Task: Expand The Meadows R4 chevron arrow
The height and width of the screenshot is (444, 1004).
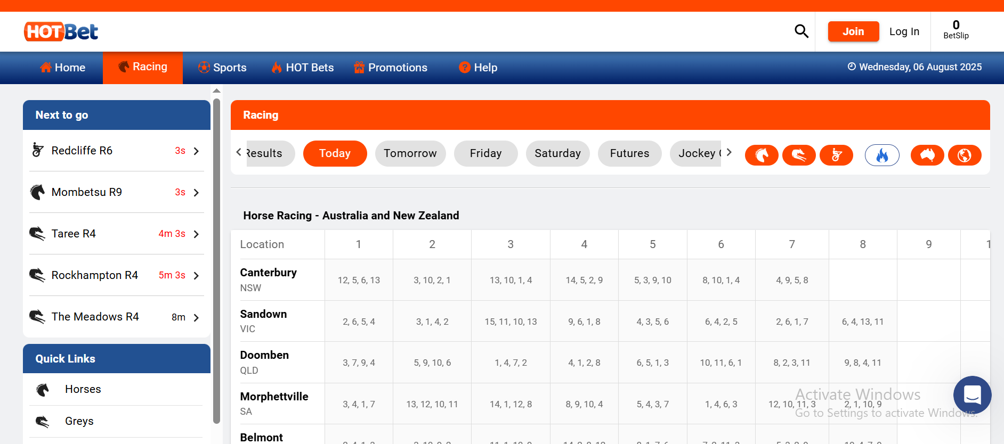Action: (x=197, y=317)
